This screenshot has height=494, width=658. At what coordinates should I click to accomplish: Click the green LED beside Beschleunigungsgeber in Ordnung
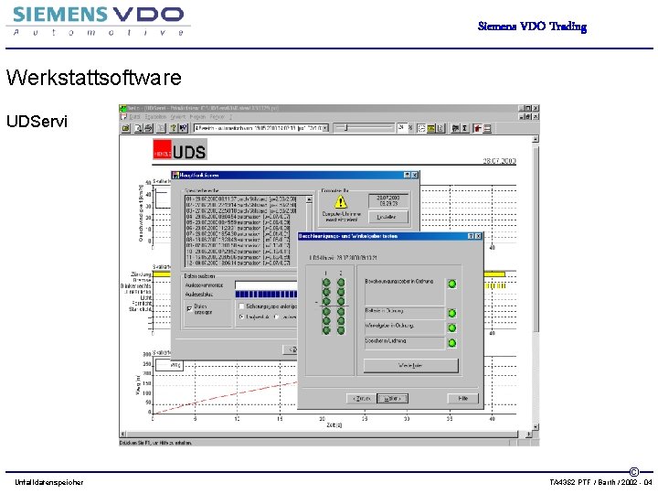coord(452,284)
